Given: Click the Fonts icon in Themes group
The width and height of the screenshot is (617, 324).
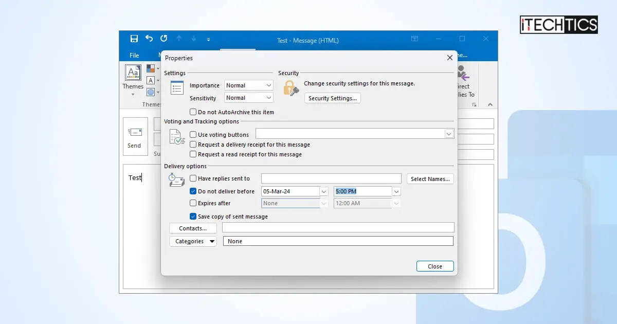Looking at the screenshot, I should click(152, 80).
